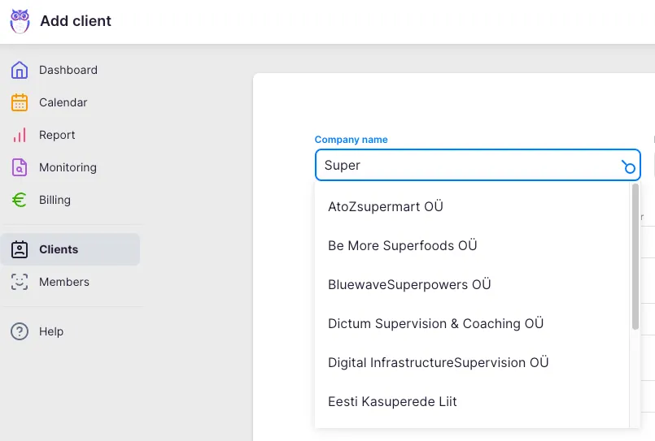Click the Members face scan icon
The image size is (655, 441).
click(x=20, y=282)
